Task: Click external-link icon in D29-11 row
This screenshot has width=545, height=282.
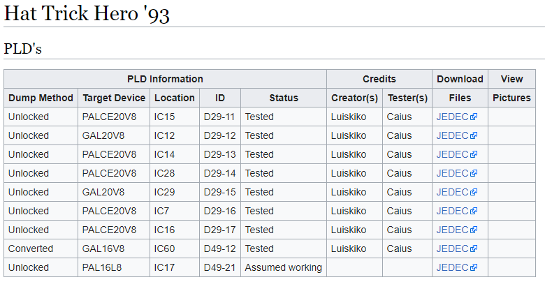Action: (x=474, y=117)
